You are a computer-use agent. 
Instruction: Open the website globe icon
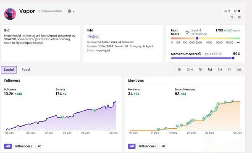click(x=239, y=17)
